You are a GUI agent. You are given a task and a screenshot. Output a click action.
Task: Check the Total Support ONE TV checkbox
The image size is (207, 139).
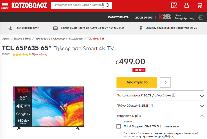coord(119,127)
